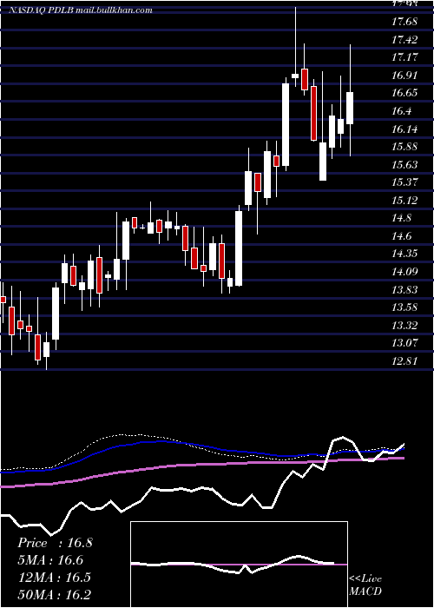Click the 50MA : 16.2 readout

click(54, 594)
